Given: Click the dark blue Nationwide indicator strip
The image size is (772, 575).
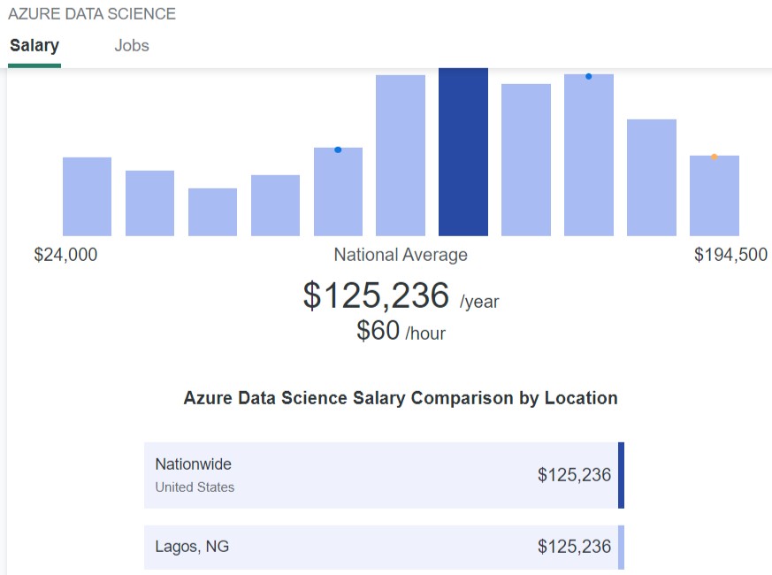Looking at the screenshot, I should pos(622,475).
